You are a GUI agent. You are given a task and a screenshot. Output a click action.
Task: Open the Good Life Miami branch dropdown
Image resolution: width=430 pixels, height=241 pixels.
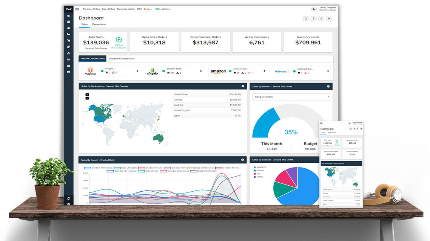[291, 97]
